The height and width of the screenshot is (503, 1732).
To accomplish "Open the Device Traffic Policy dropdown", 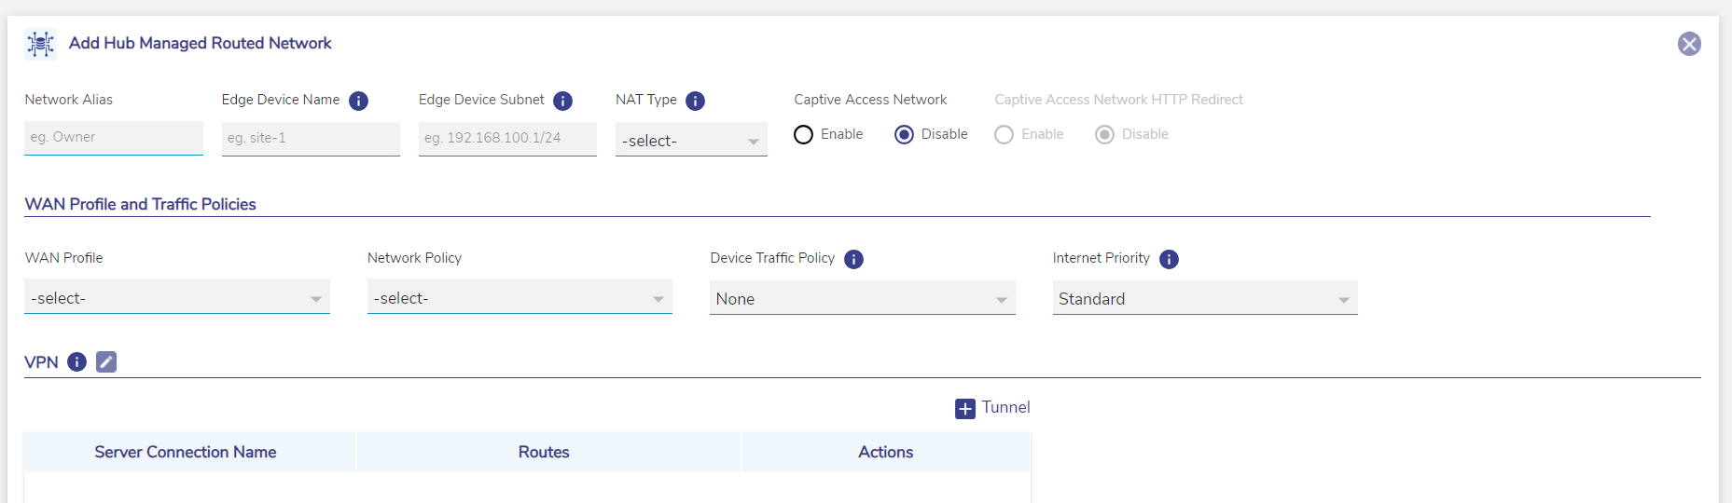I will pos(862,299).
